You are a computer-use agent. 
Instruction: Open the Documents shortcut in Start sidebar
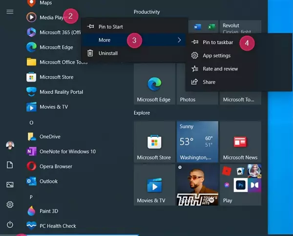[x=10, y=165]
